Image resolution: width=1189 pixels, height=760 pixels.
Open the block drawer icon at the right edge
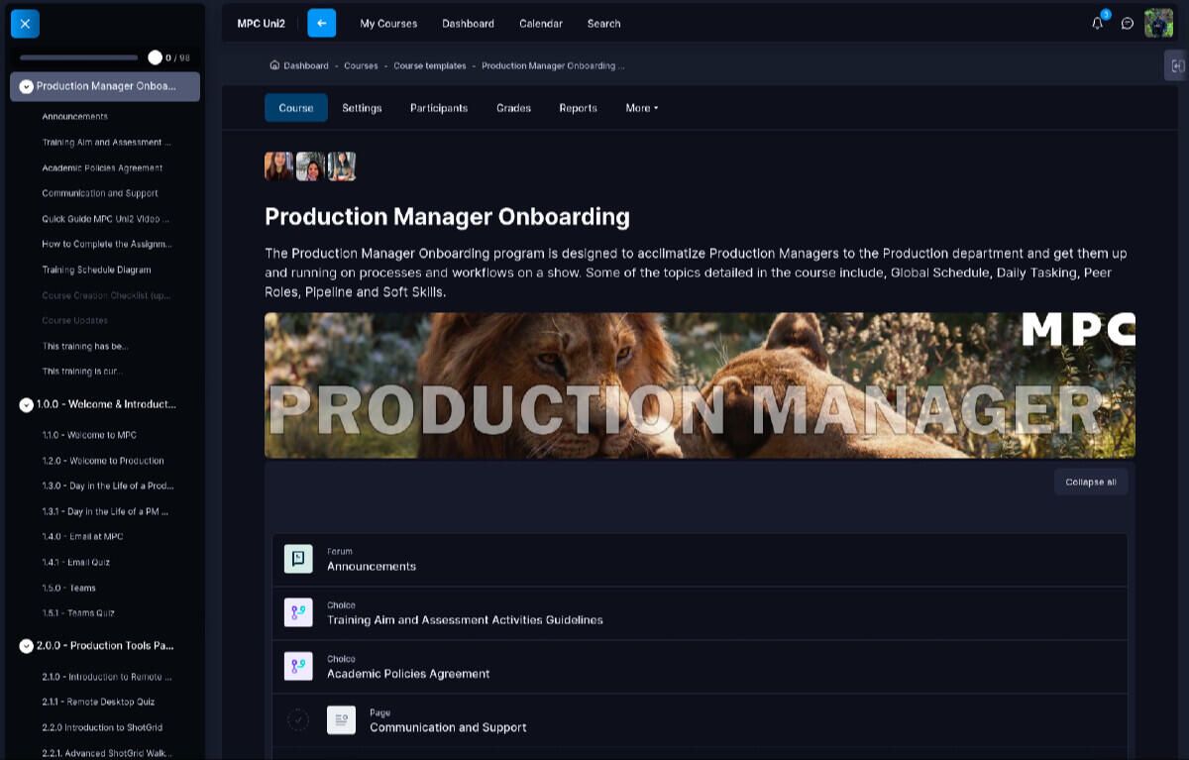point(1177,65)
